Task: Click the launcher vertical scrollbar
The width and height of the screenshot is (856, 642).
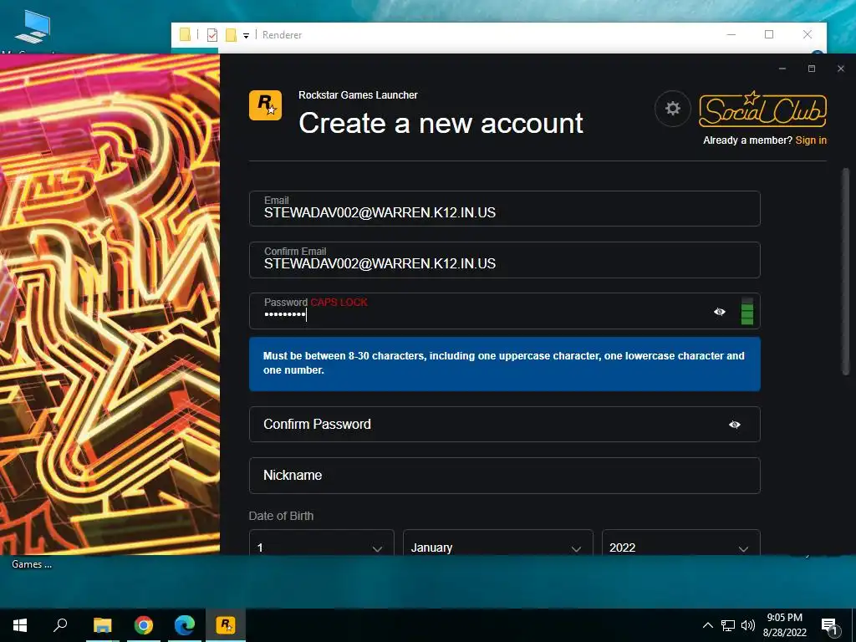Action: 846,272
